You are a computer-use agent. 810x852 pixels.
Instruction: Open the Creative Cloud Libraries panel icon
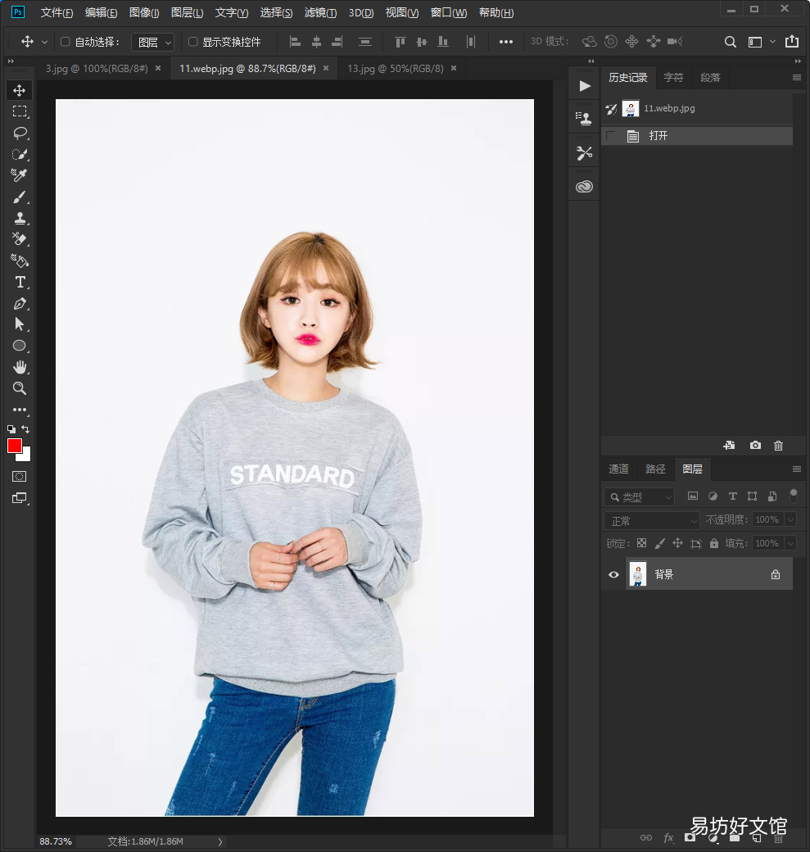(584, 187)
